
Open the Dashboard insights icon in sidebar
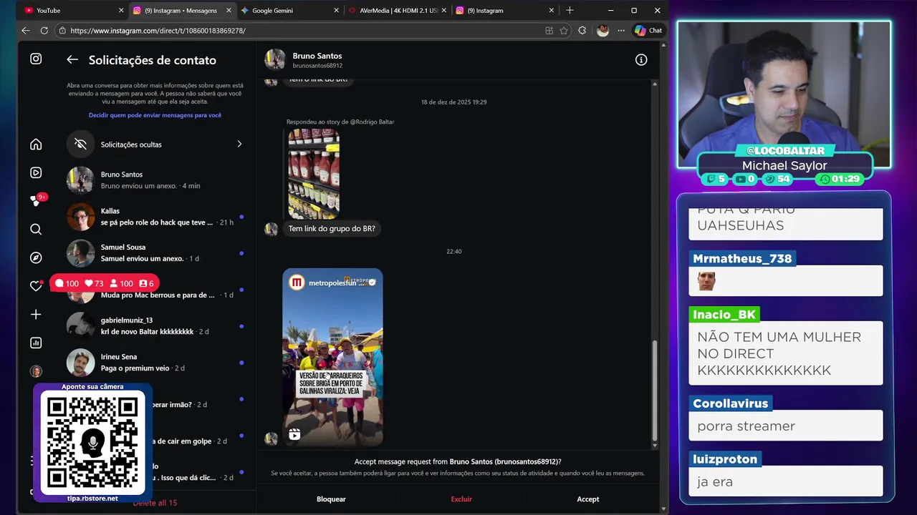click(36, 343)
